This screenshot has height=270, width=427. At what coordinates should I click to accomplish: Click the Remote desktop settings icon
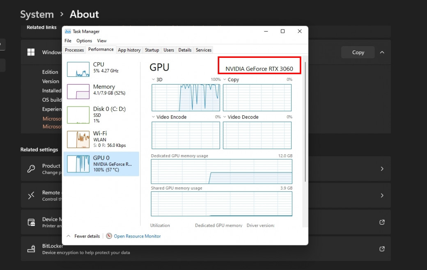[x=31, y=195]
